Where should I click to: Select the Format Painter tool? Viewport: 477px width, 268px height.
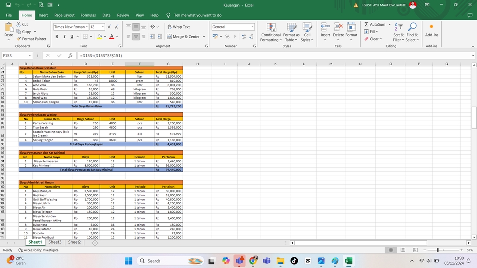[31, 39]
